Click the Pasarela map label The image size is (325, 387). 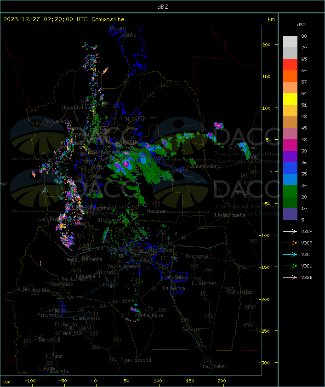57,371
